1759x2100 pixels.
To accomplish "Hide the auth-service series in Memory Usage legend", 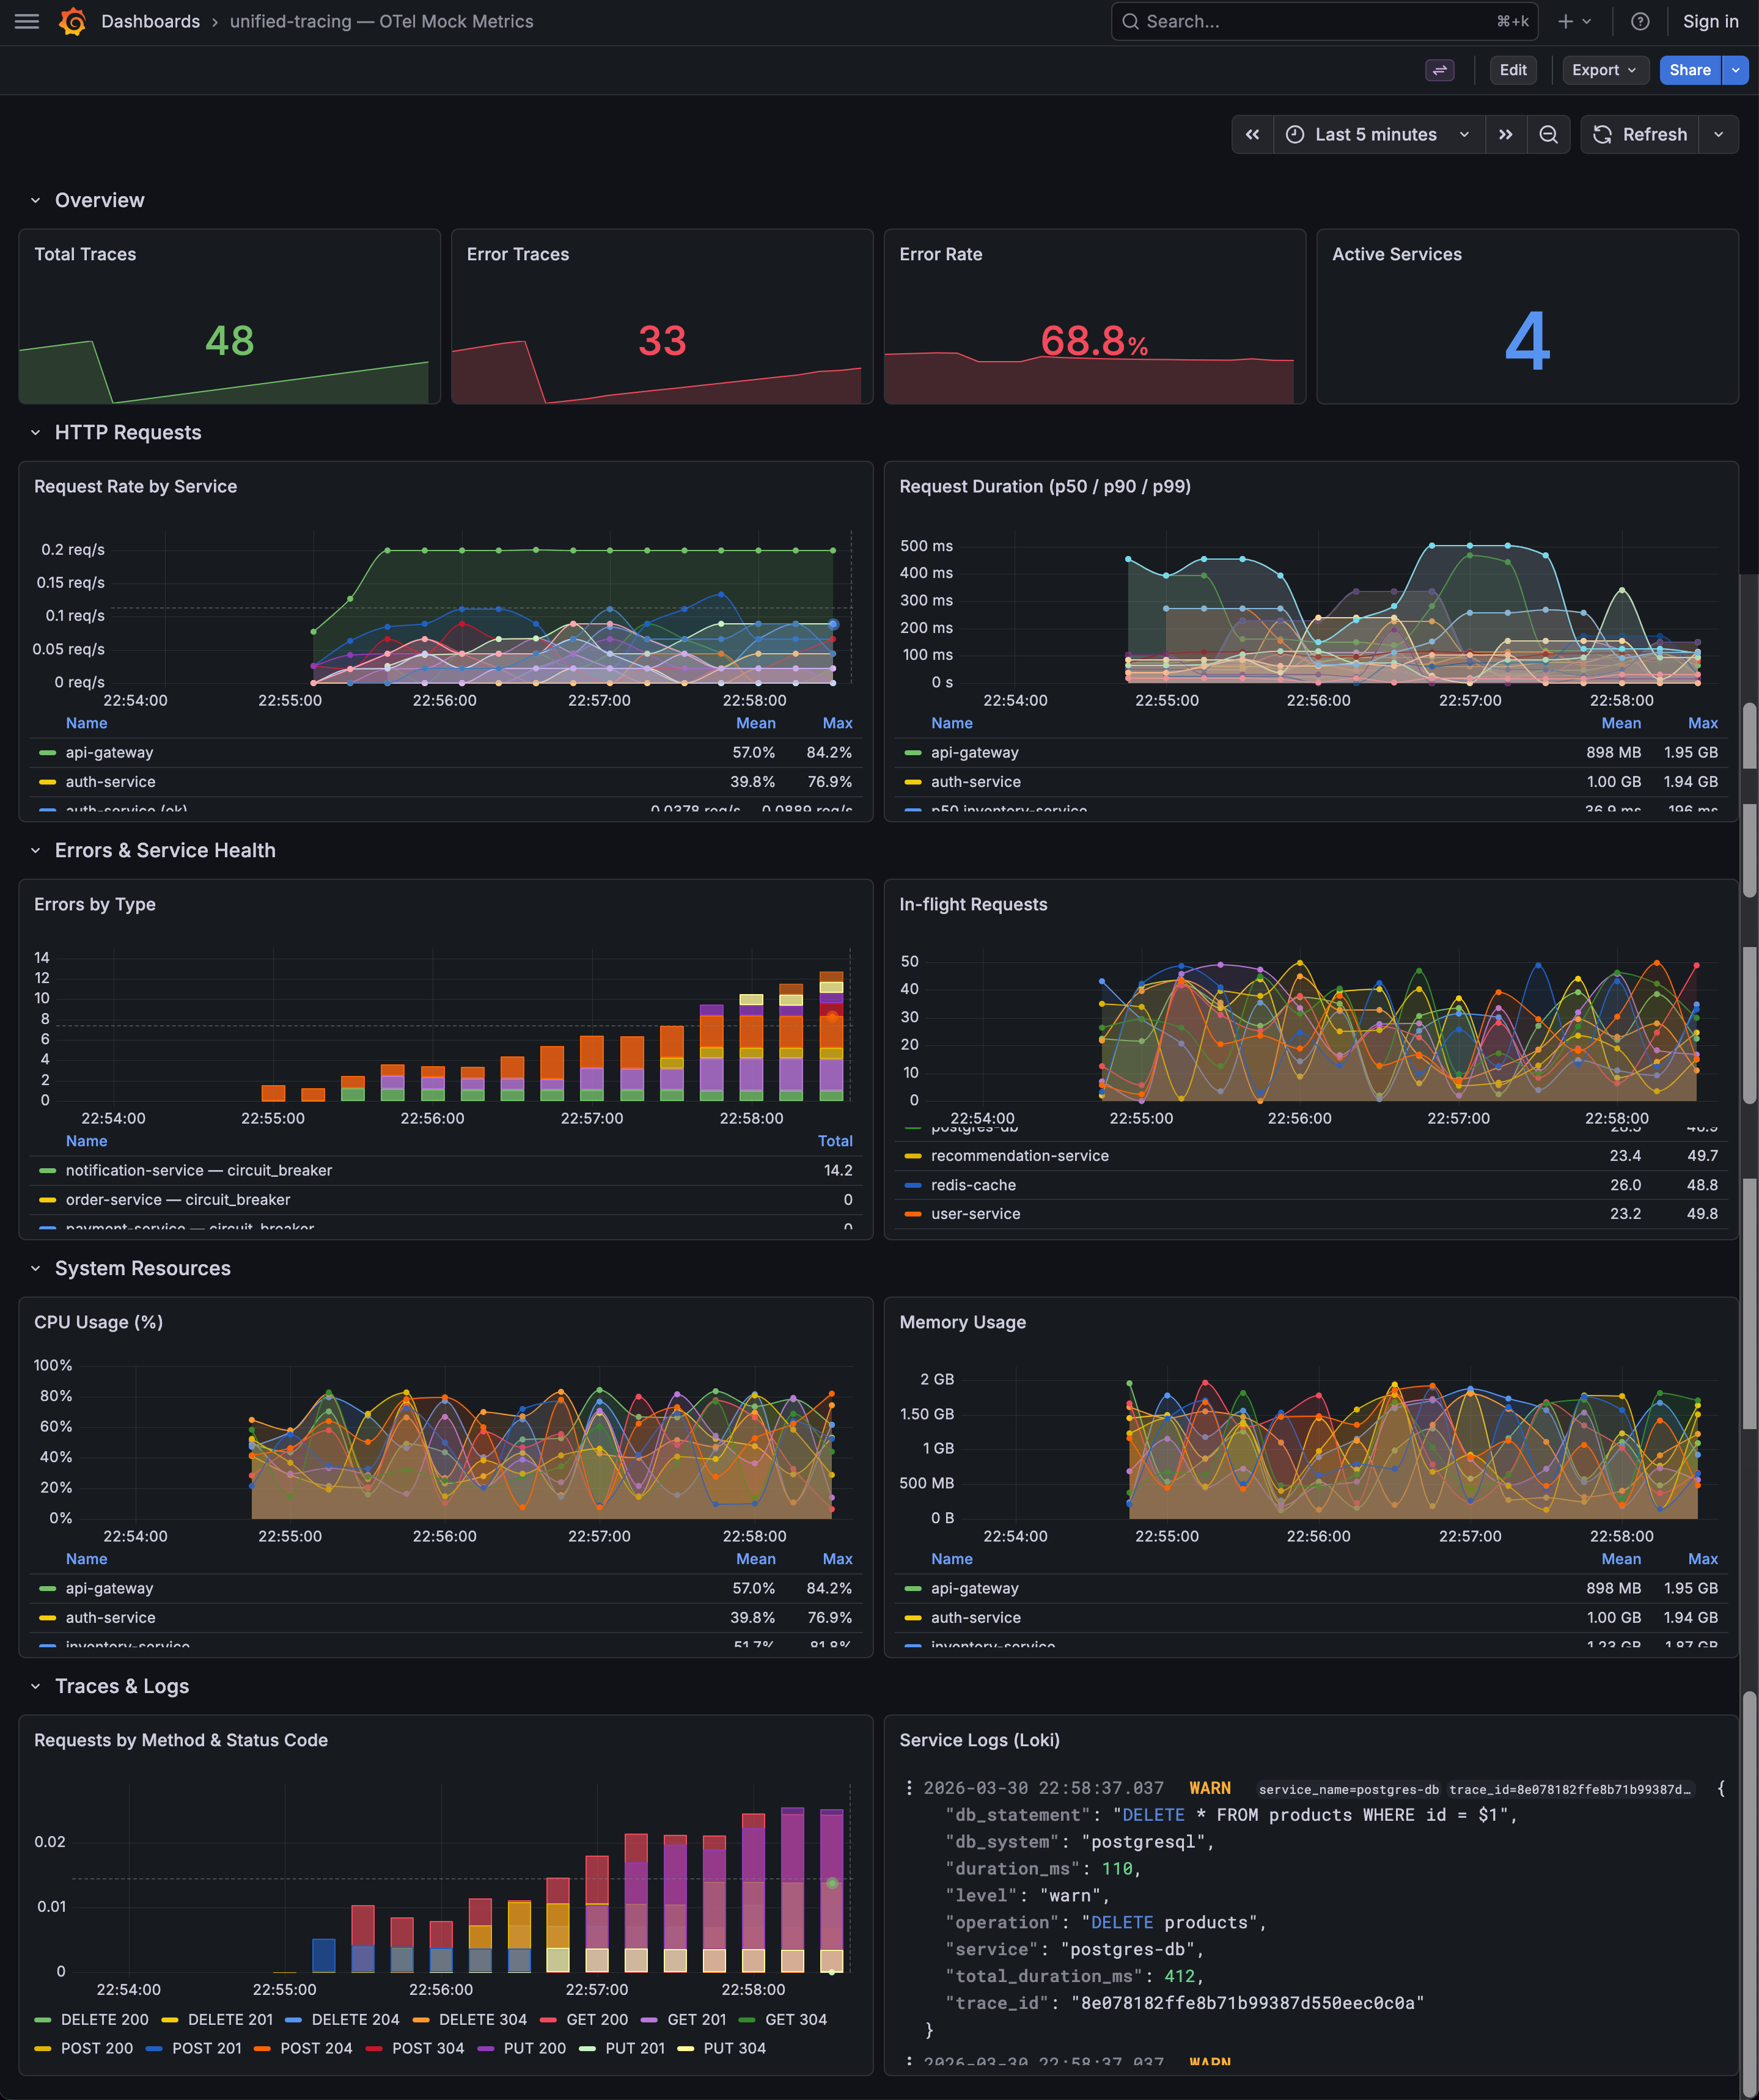I will (975, 1617).
